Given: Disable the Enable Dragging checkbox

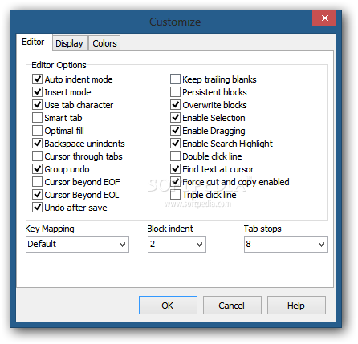Looking at the screenshot, I should coord(175,131).
